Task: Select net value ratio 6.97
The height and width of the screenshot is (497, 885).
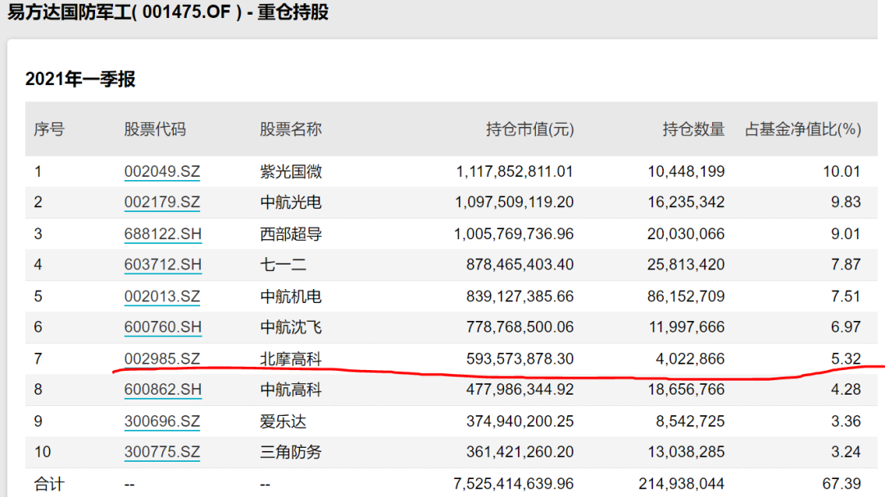Action: (846, 328)
